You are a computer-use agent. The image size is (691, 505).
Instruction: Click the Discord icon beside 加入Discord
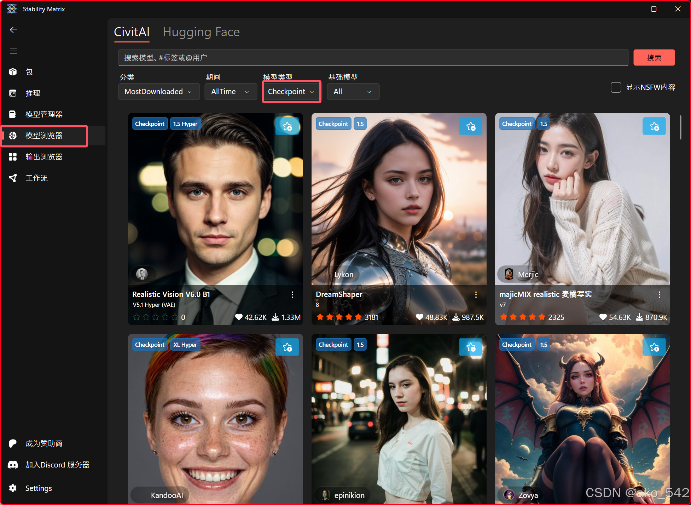pyautogui.click(x=13, y=465)
